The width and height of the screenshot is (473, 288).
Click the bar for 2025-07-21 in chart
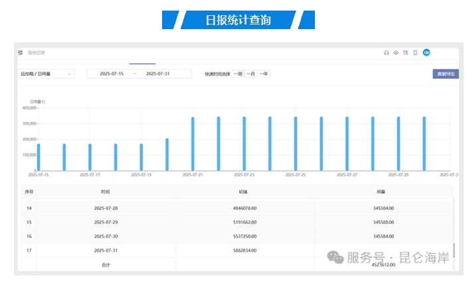(x=193, y=144)
